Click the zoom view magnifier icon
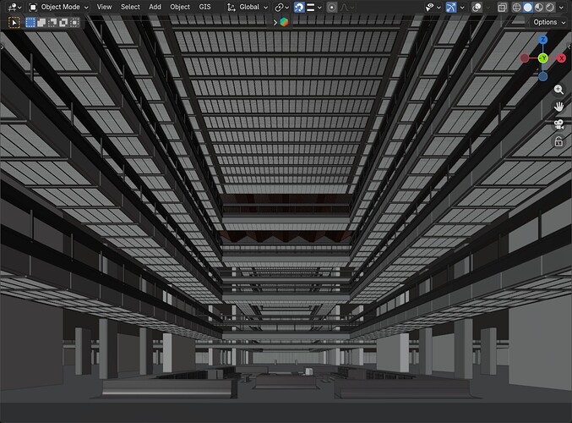 point(558,90)
